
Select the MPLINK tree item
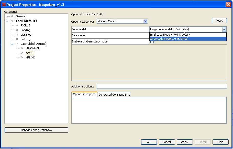[30, 57]
